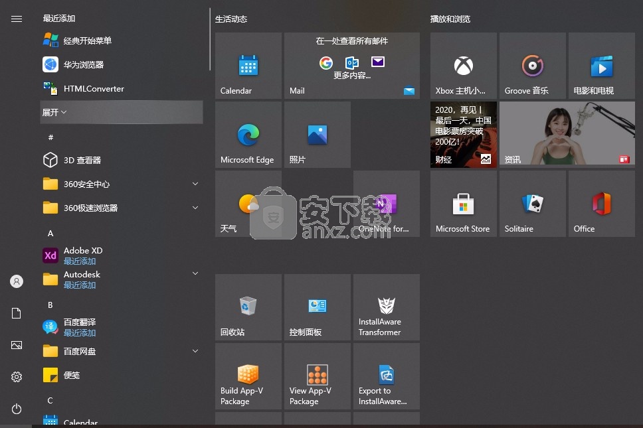Open the Calendar tile
Viewport: 643px width, 428px height.
(x=248, y=66)
